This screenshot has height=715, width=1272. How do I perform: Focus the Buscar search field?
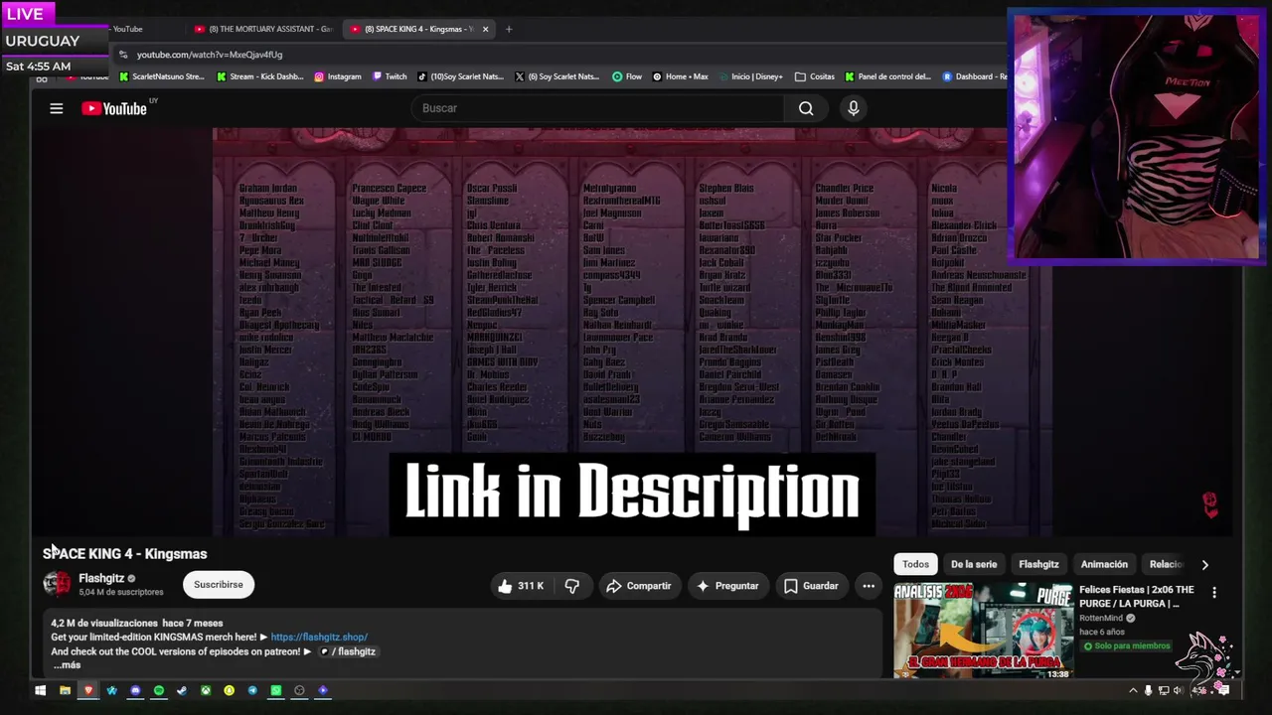pos(598,108)
